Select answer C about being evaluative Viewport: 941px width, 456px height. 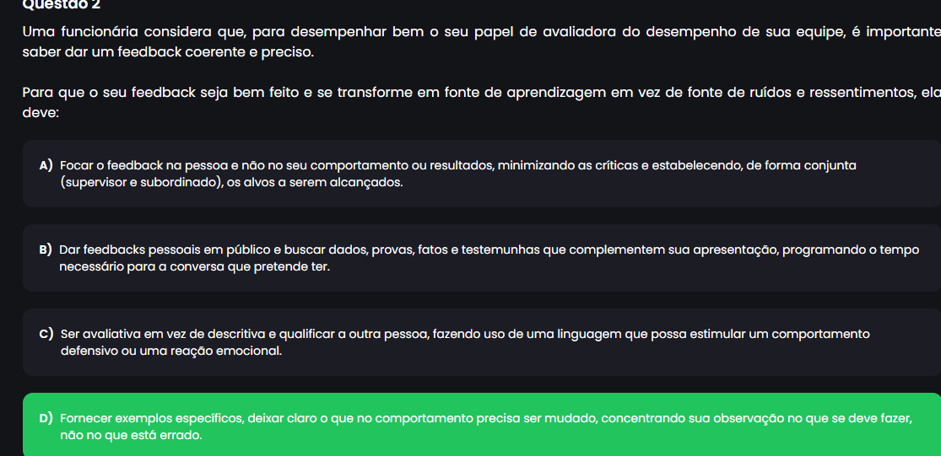pyautogui.click(x=481, y=342)
